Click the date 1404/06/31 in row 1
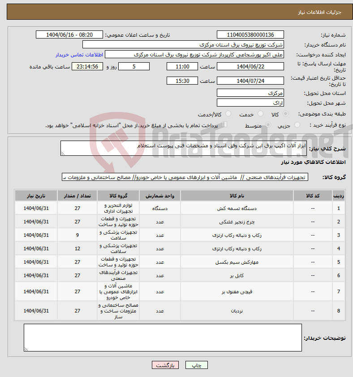Screen dimensions: 353x377 tap(36, 209)
